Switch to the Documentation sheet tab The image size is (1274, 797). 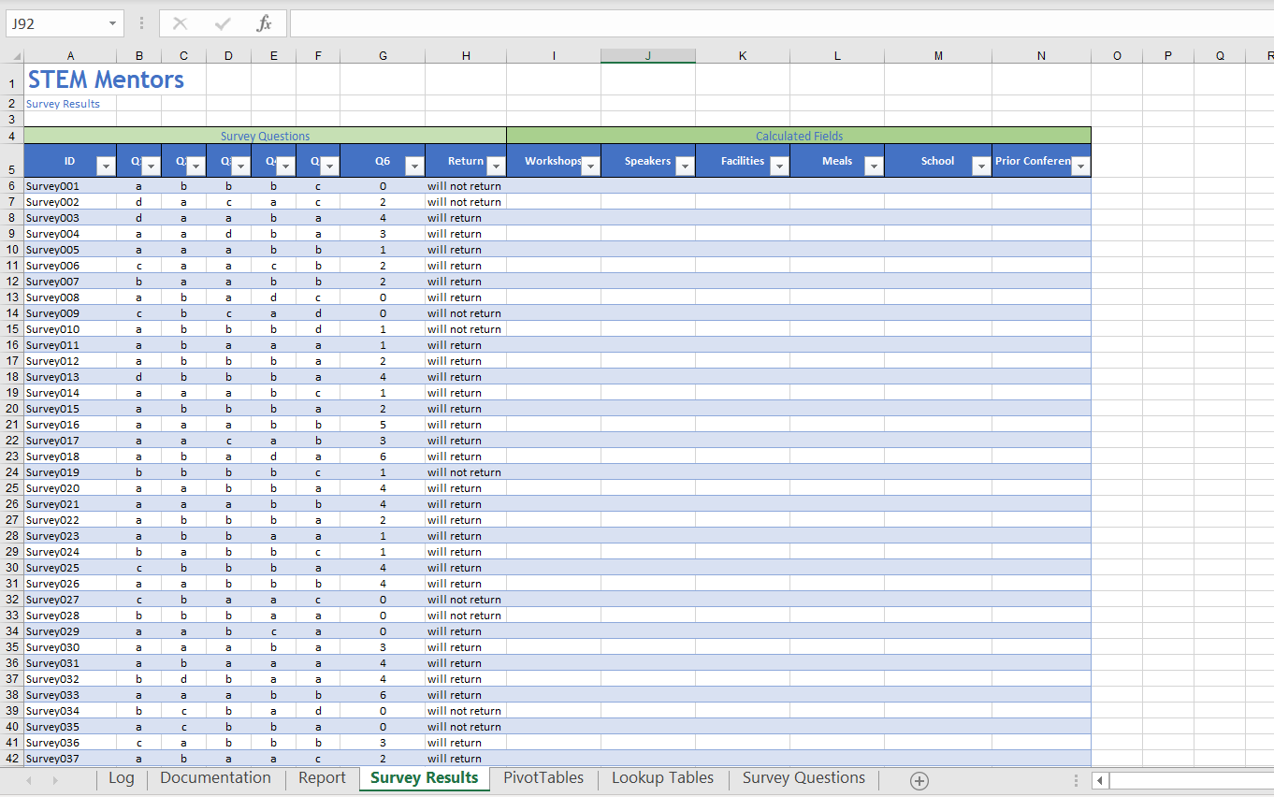(216, 778)
